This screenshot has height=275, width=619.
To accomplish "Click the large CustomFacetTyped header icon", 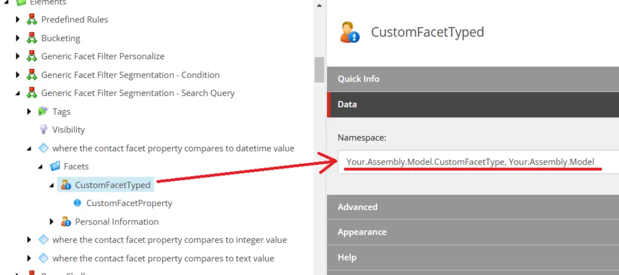I will coord(350,33).
